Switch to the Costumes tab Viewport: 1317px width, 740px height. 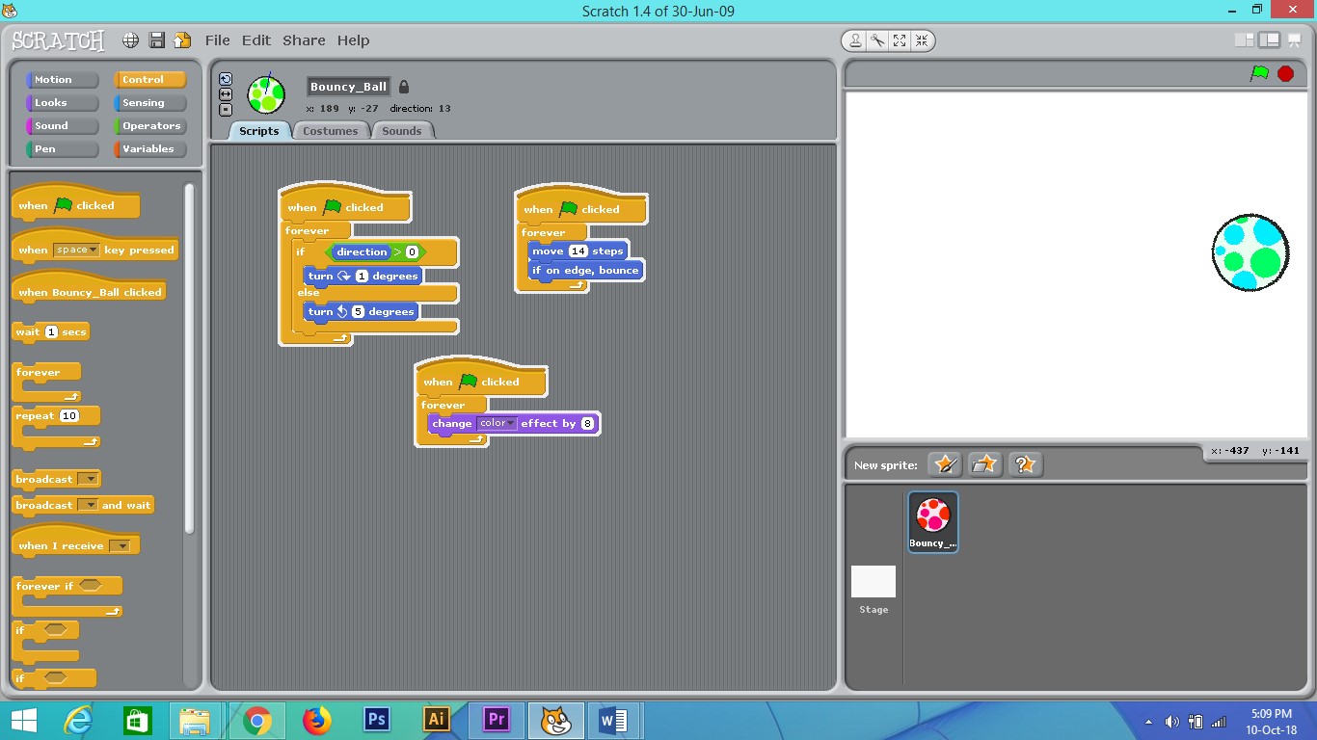pos(331,130)
